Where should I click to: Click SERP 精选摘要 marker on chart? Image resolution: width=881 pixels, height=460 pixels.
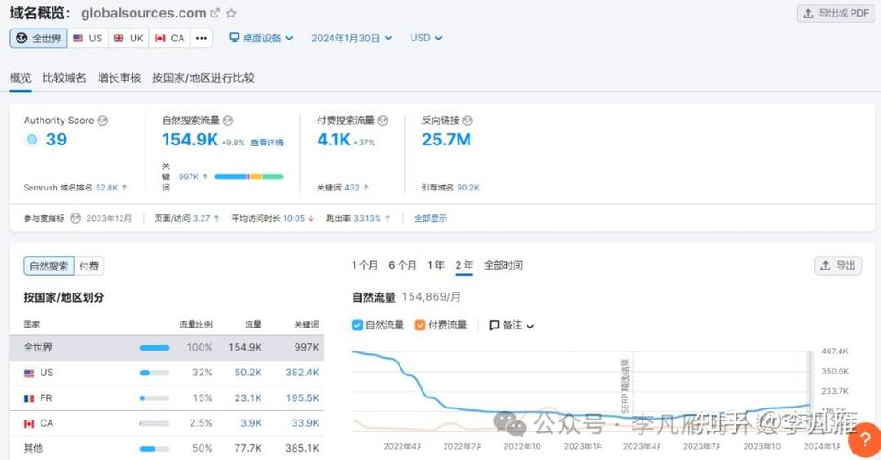[625, 386]
